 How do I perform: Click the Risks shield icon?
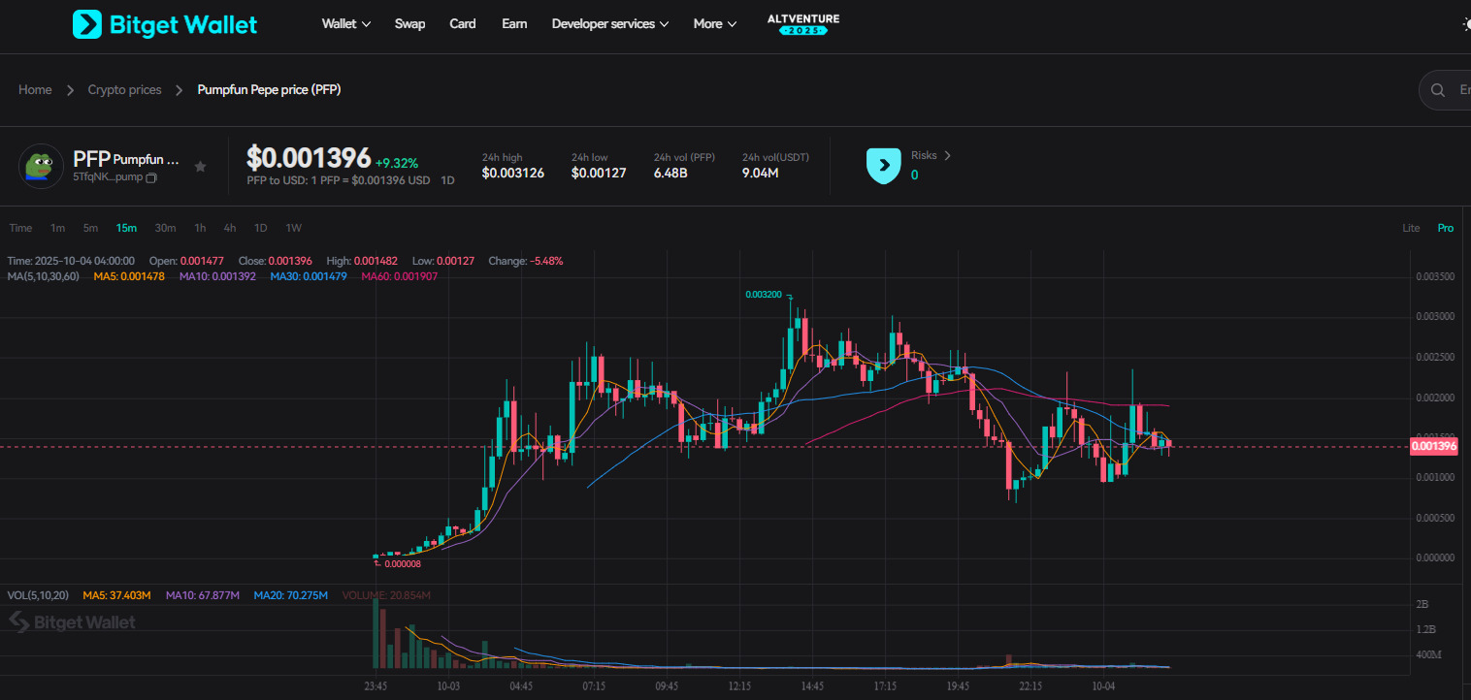[883, 166]
